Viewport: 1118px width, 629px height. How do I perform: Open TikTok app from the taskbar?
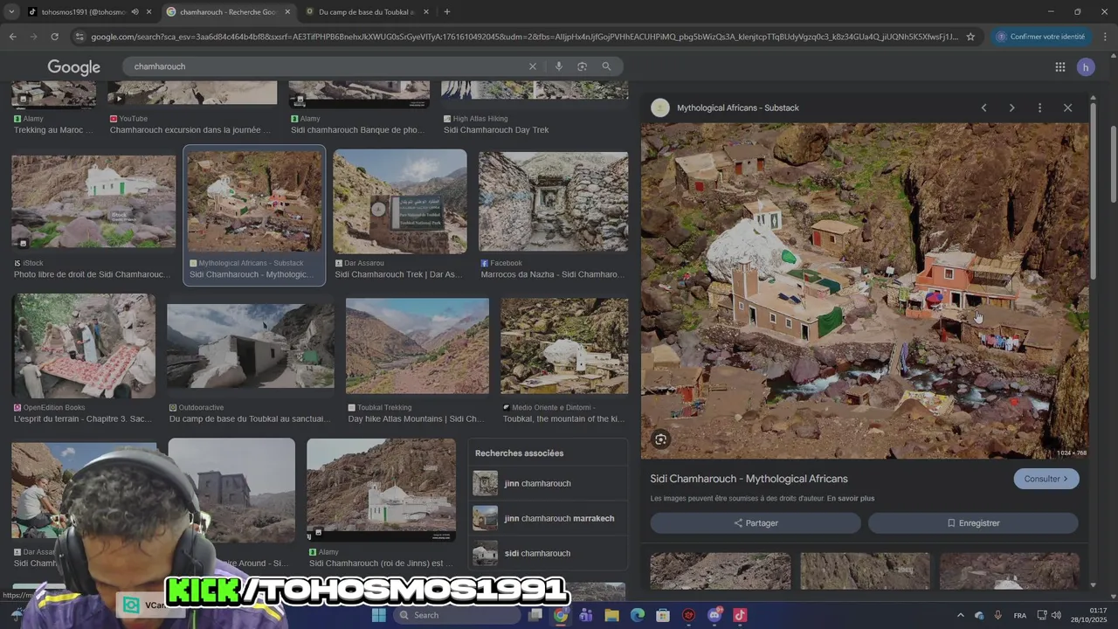(x=740, y=615)
